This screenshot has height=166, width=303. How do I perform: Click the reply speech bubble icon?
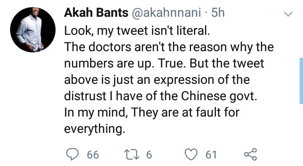[x=72, y=154]
